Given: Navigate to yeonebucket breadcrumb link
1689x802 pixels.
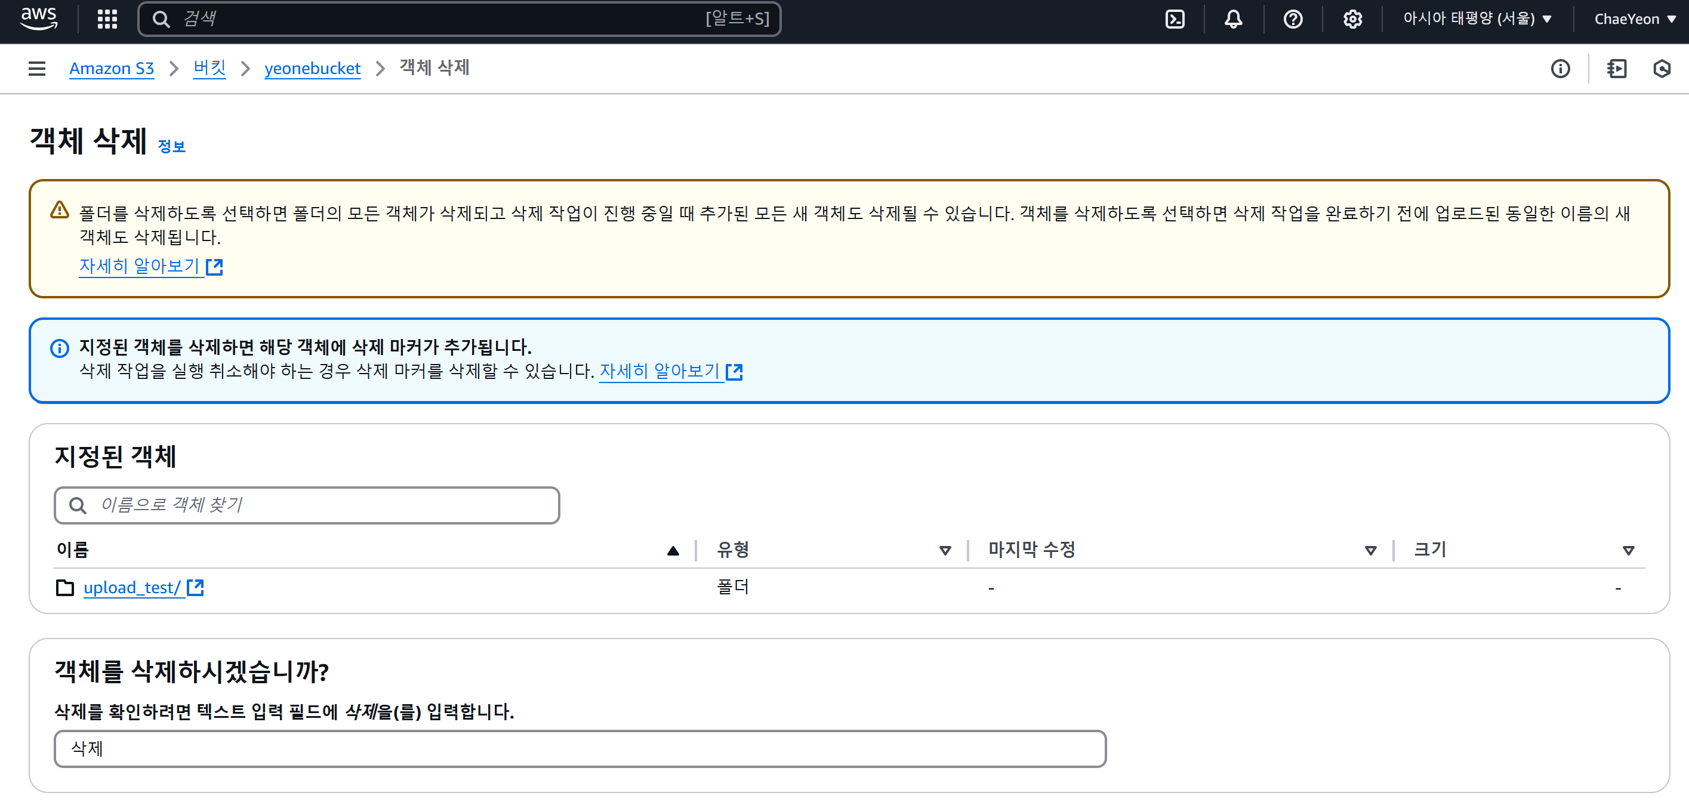Looking at the screenshot, I should (312, 68).
